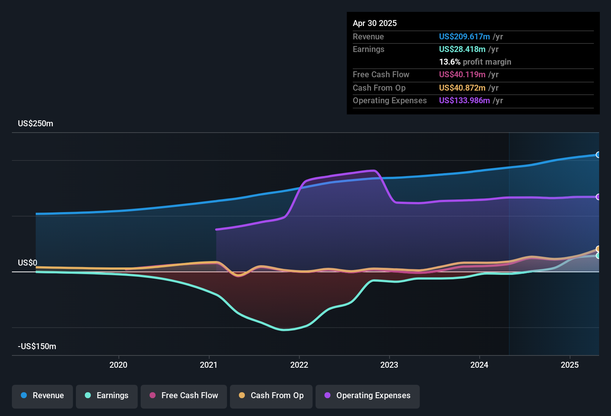Click the US$133.986m operating expenses value
This screenshot has width=611, height=416.
(x=464, y=100)
